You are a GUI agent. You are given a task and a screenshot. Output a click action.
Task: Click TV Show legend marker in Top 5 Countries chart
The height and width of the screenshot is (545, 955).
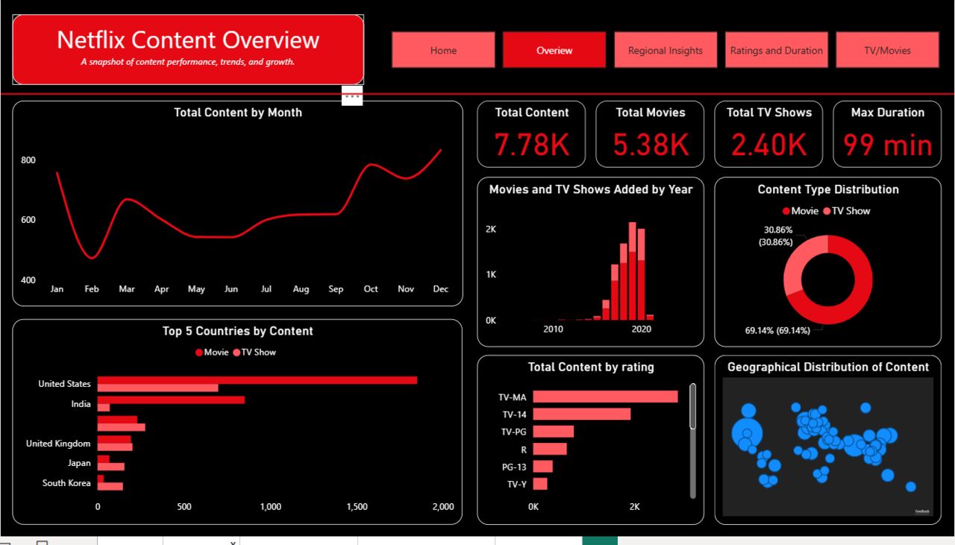[237, 353]
